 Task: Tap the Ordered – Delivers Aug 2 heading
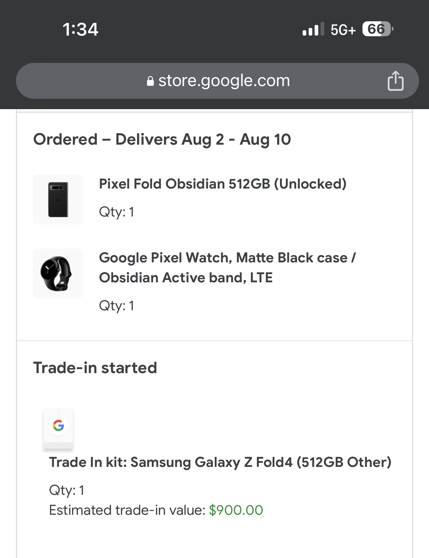(x=162, y=139)
